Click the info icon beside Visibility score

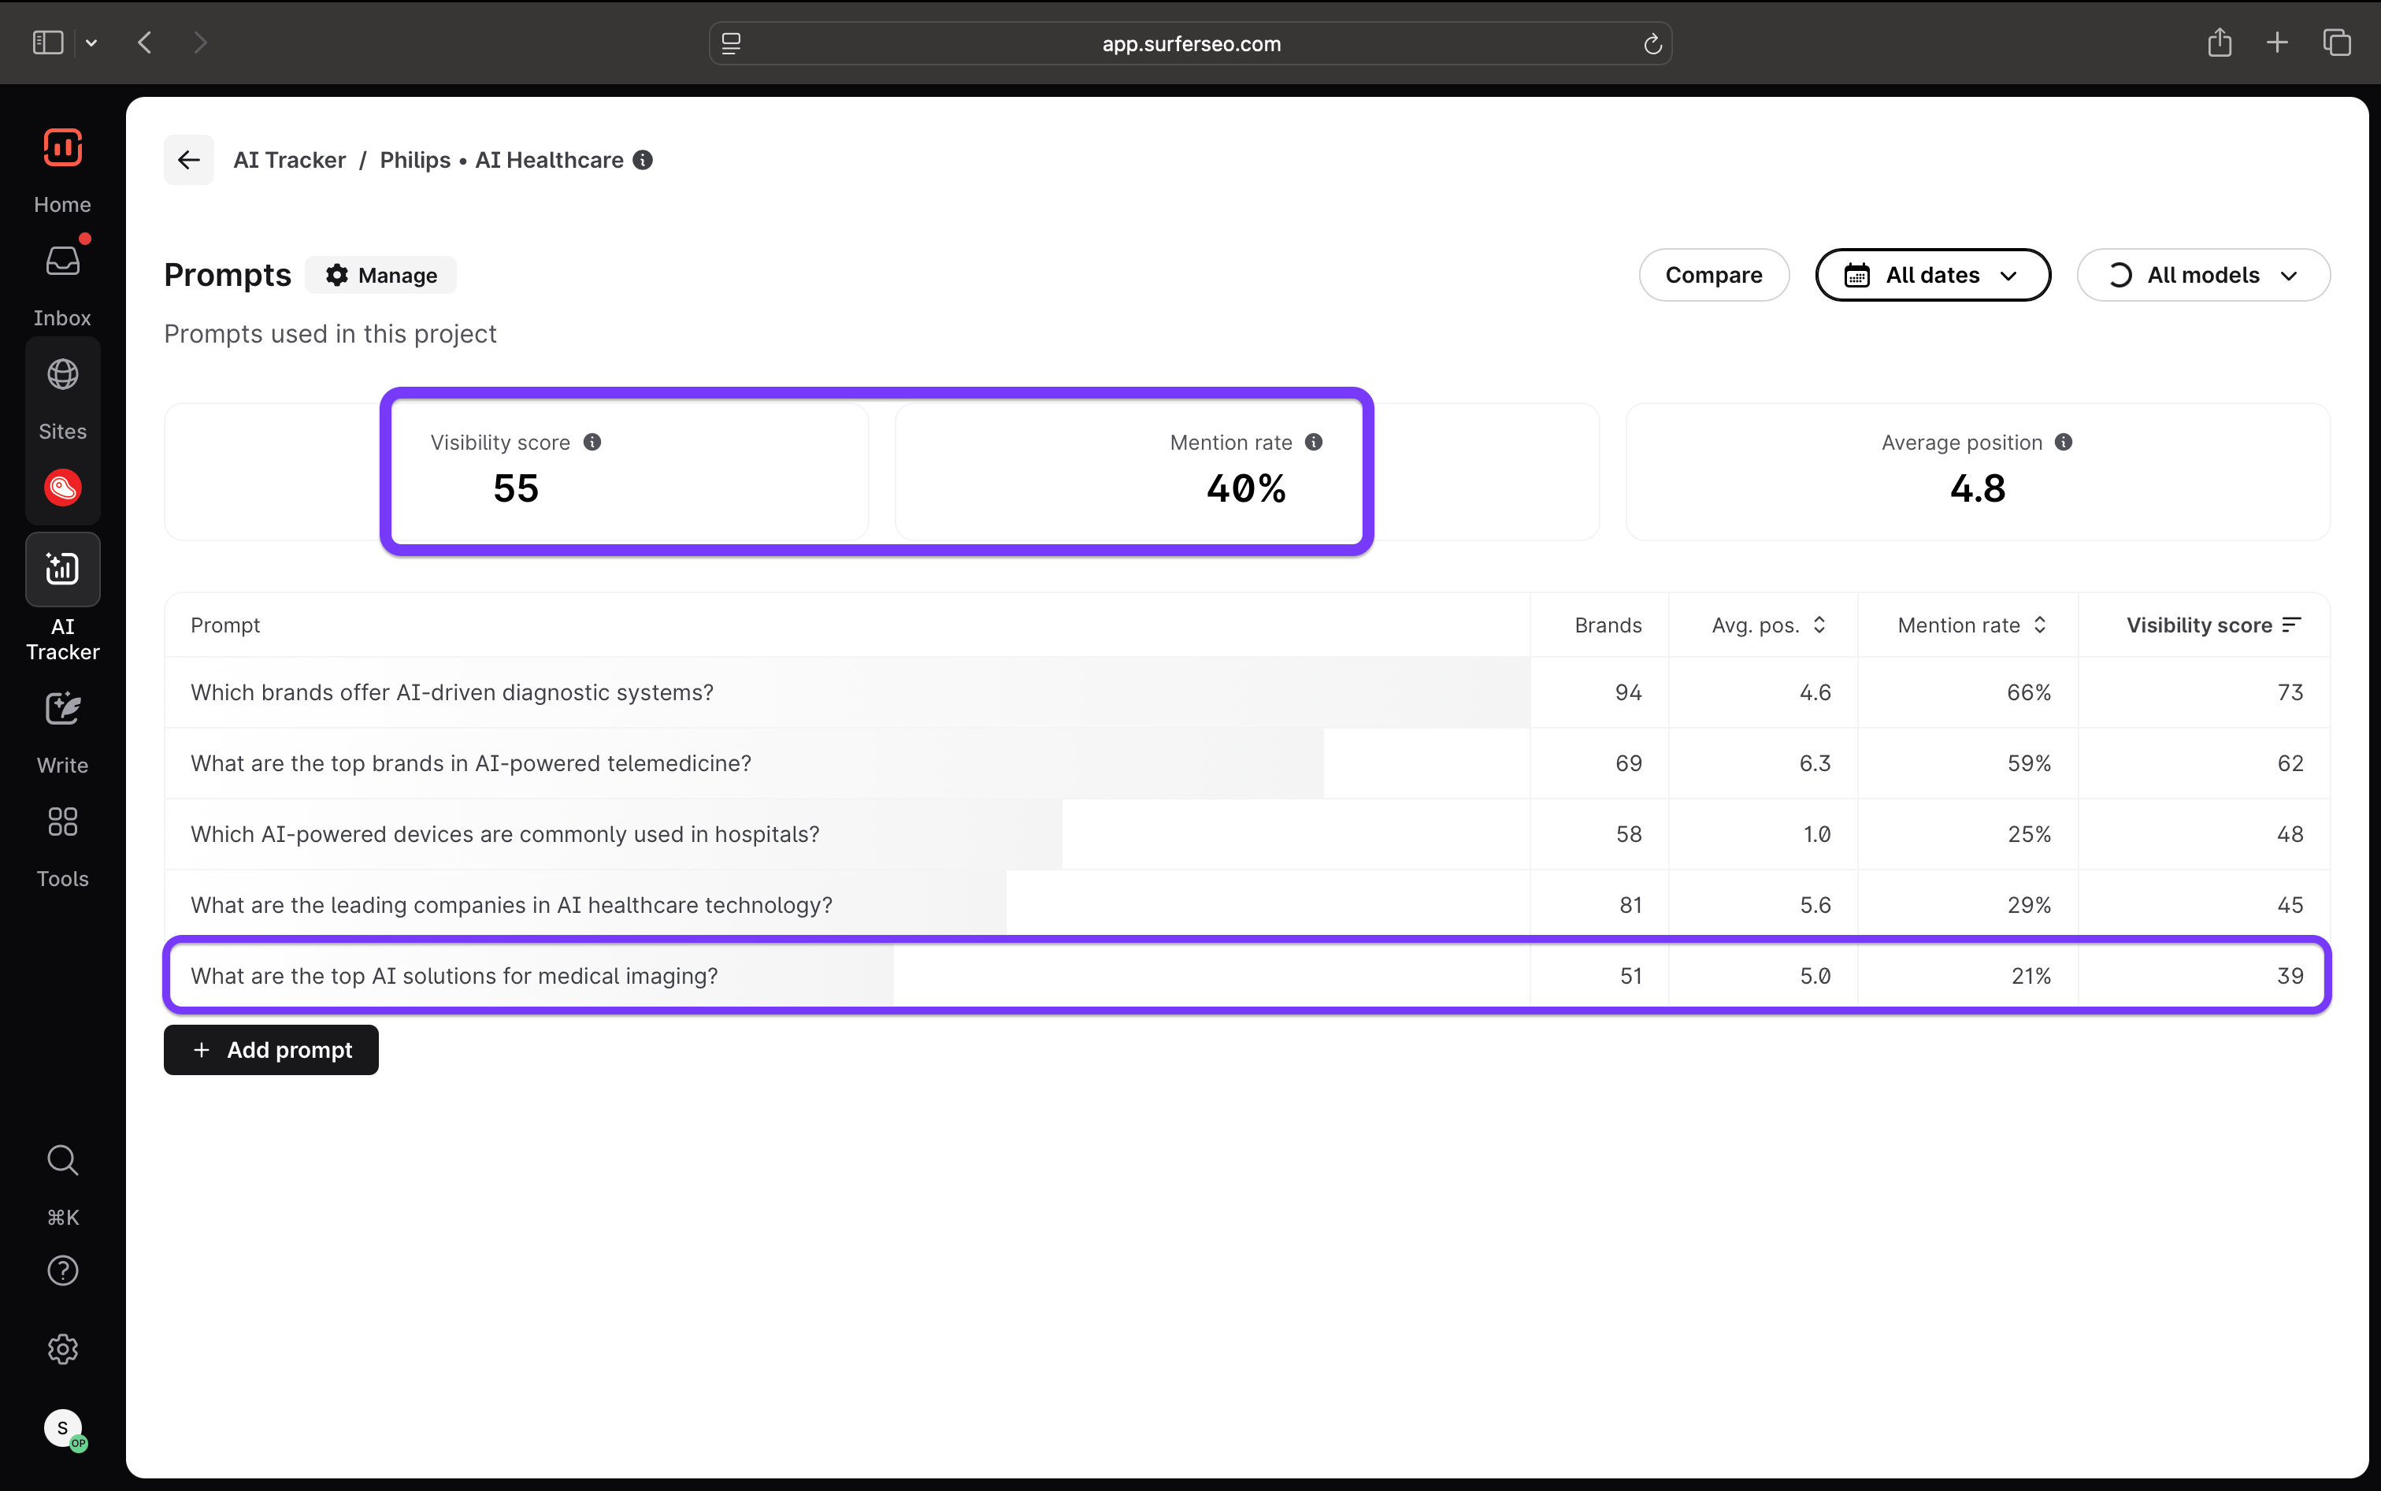(x=592, y=443)
